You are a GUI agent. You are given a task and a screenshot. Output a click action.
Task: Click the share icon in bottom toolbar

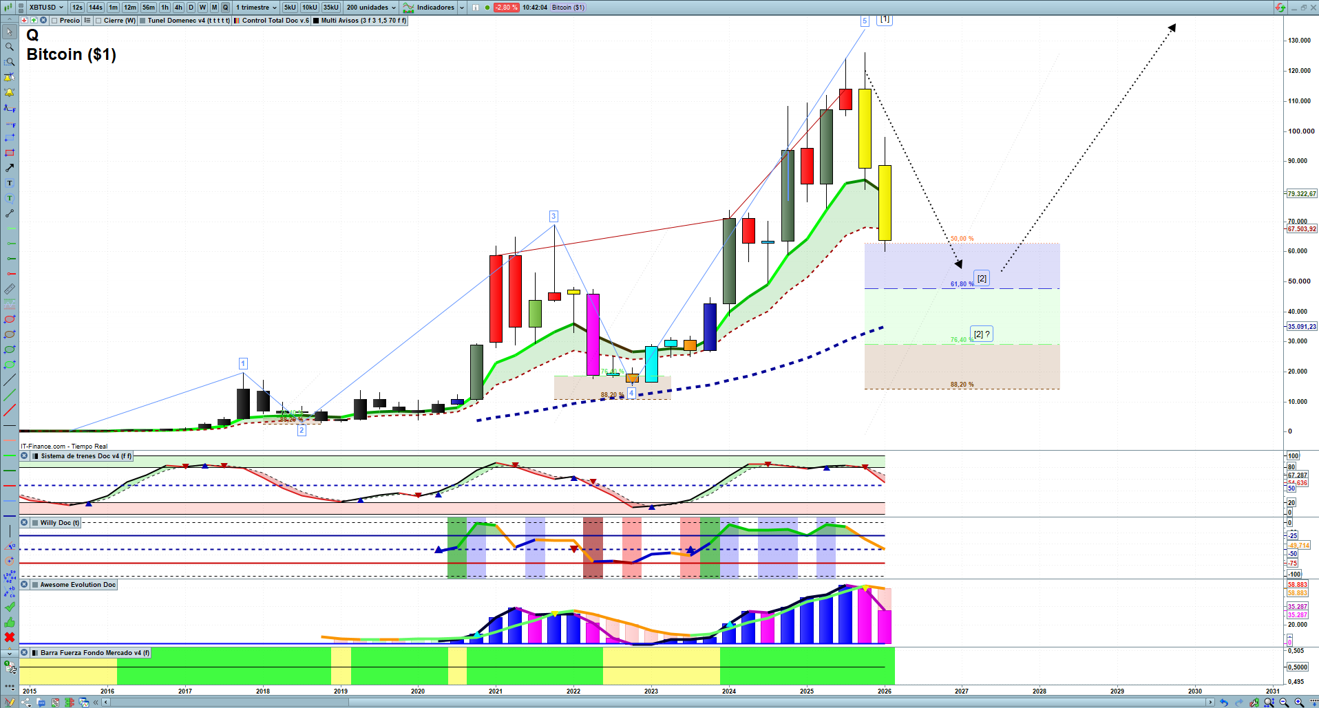[x=25, y=702]
